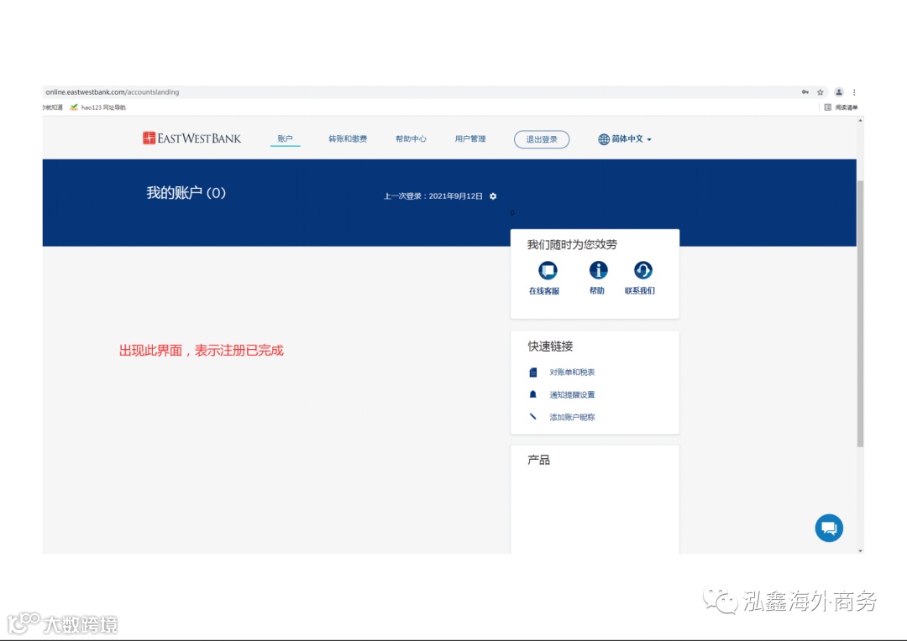This screenshot has width=907, height=641.
Task: Click the scrollbar down arrow
Action: point(860,551)
